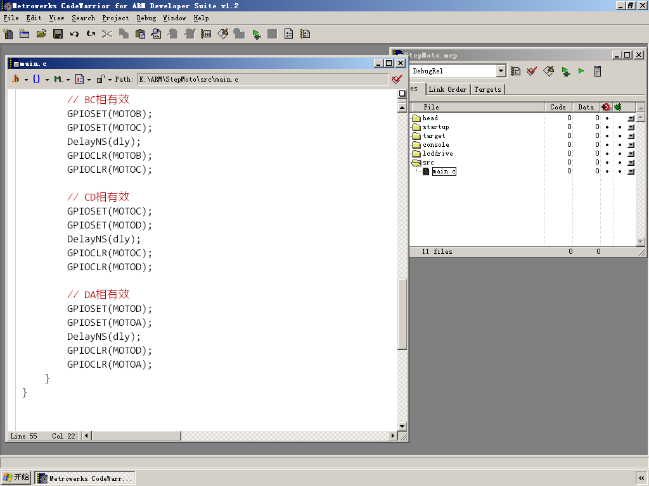Screen dimensions: 649x486
Task: Toggle target inclusion dot for console folder
Action: (607, 145)
